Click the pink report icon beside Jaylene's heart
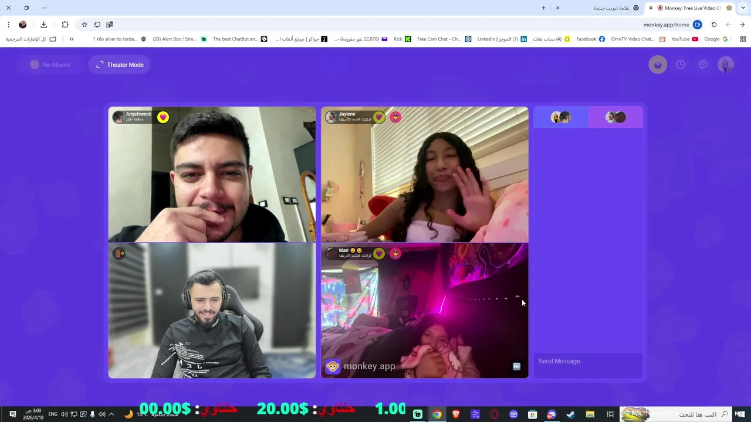The height and width of the screenshot is (422, 751). click(x=395, y=117)
